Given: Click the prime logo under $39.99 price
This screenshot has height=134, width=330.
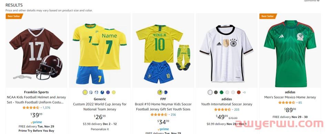Looking at the screenshot, I should pyautogui.click(x=36, y=122).
